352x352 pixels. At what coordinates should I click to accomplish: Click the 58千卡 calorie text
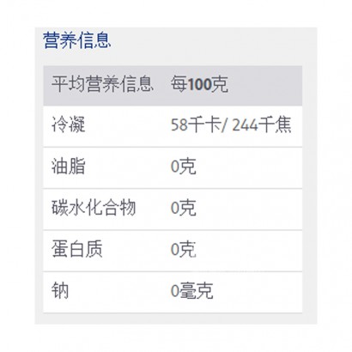196,124
